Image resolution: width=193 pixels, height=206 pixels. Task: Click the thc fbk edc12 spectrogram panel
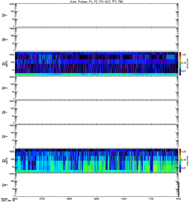point(97,161)
